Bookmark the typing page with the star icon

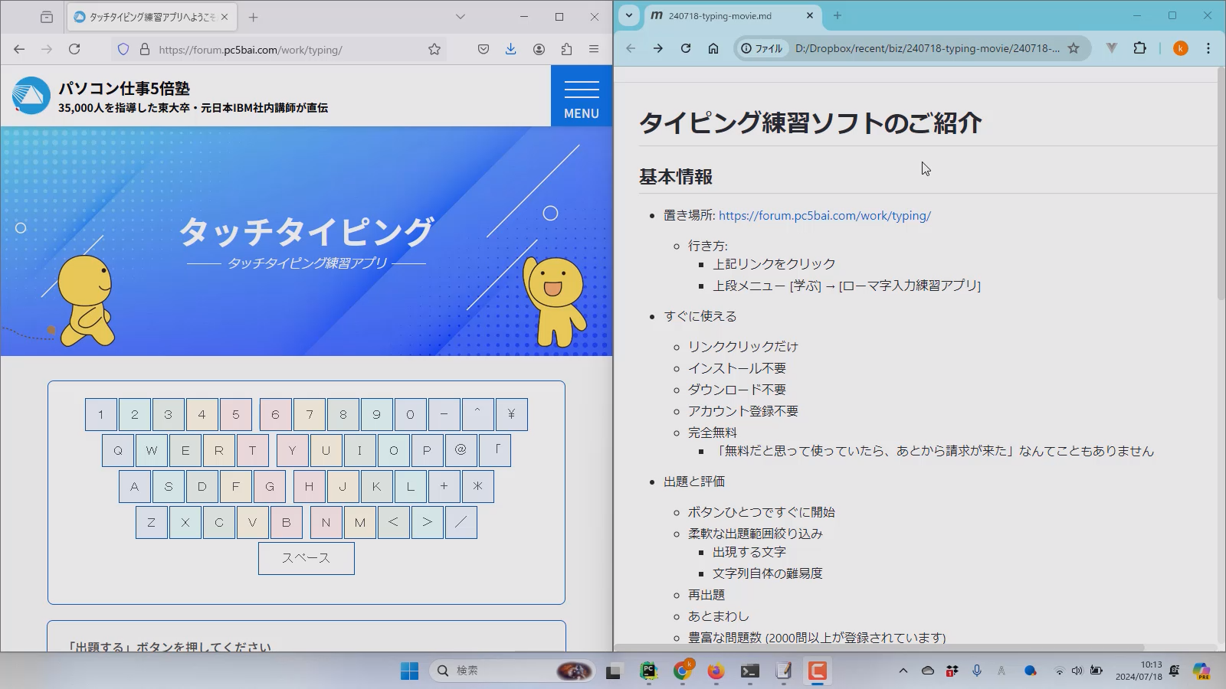pos(434,49)
